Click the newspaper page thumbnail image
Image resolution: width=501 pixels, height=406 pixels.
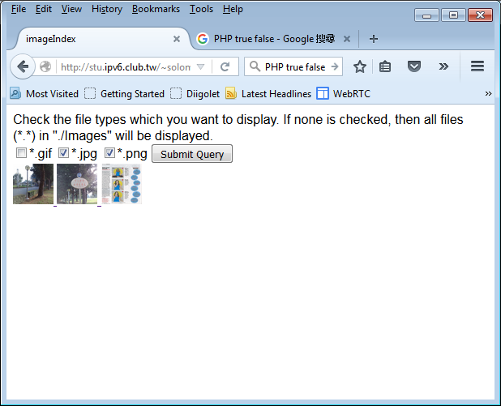[x=122, y=184]
